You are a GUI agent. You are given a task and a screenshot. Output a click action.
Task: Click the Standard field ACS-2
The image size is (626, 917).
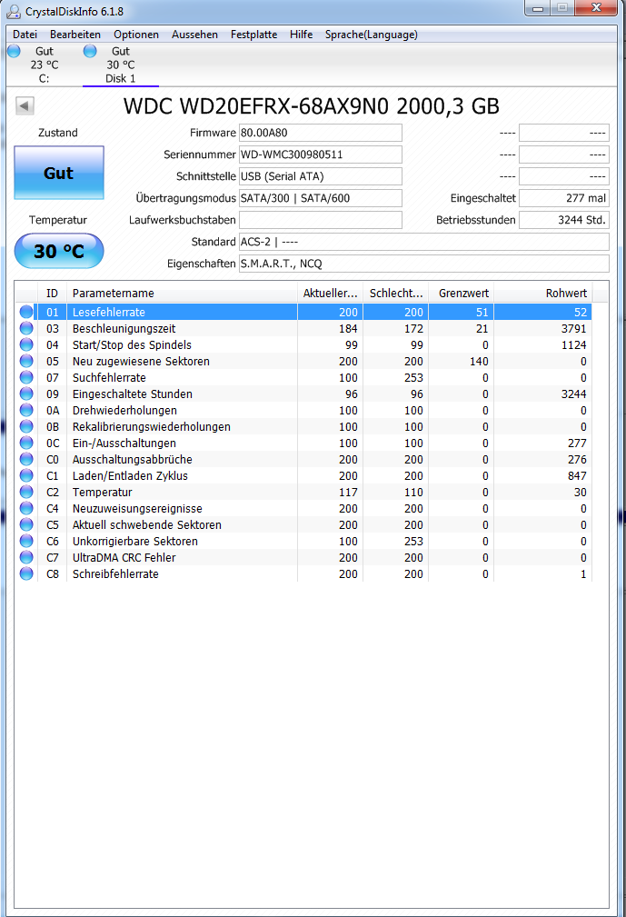(423, 242)
